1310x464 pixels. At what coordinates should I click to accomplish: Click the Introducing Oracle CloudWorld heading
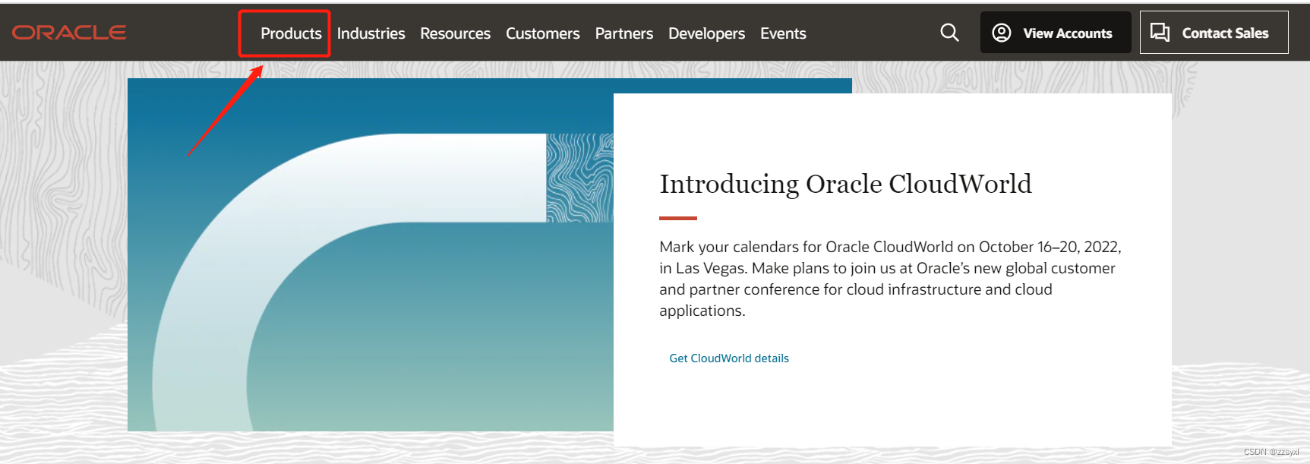(x=845, y=184)
